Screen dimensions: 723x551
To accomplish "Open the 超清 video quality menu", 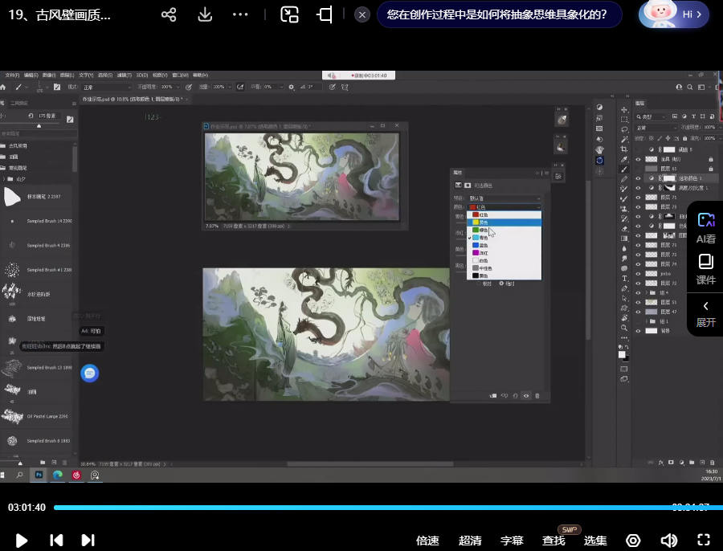I will point(470,541).
